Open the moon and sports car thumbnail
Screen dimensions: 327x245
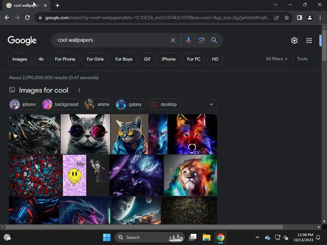point(136,210)
